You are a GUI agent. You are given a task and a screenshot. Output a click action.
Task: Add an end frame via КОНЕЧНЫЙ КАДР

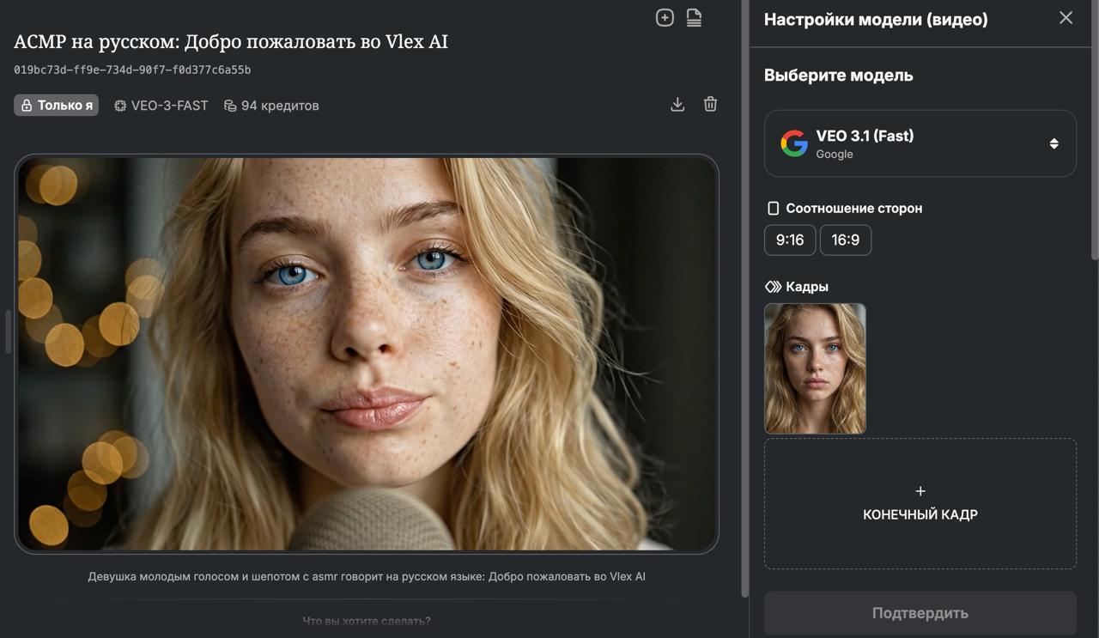click(920, 503)
